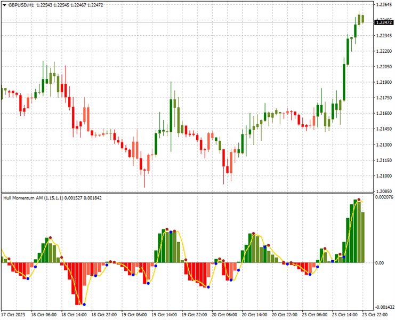This screenshot has width=395, height=320.
Task: Click the 23 Oct 06:00 time label
Action: [315, 315]
